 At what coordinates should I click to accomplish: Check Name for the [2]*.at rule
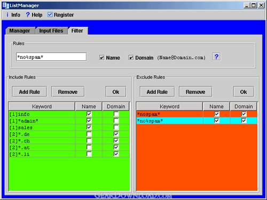89,147
